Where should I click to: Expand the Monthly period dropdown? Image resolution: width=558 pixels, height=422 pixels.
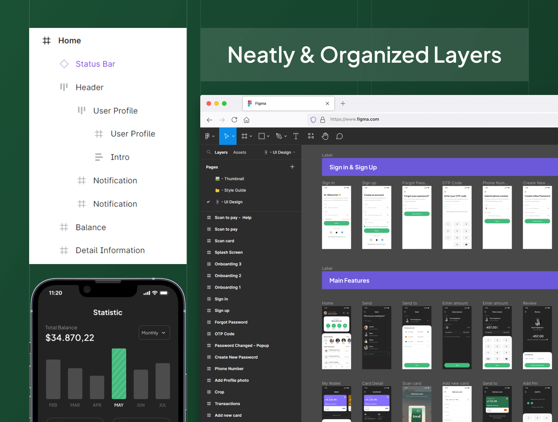click(x=154, y=333)
